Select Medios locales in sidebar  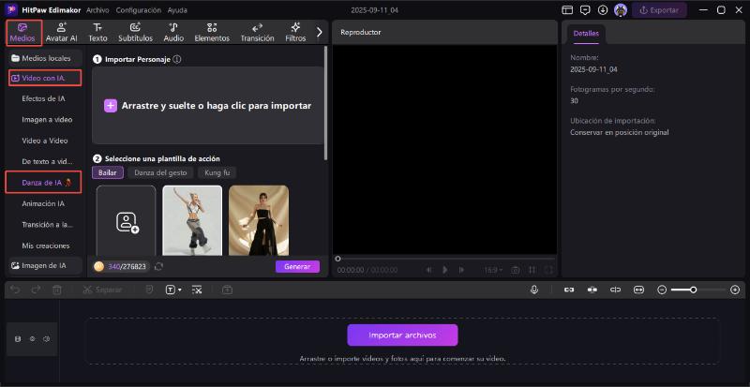(x=46, y=58)
